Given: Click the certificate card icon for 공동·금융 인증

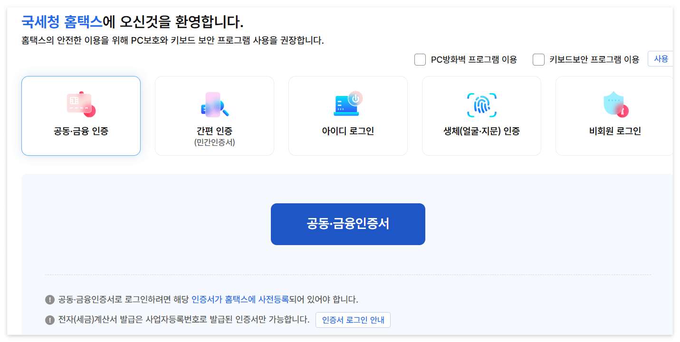Looking at the screenshot, I should point(81,104).
